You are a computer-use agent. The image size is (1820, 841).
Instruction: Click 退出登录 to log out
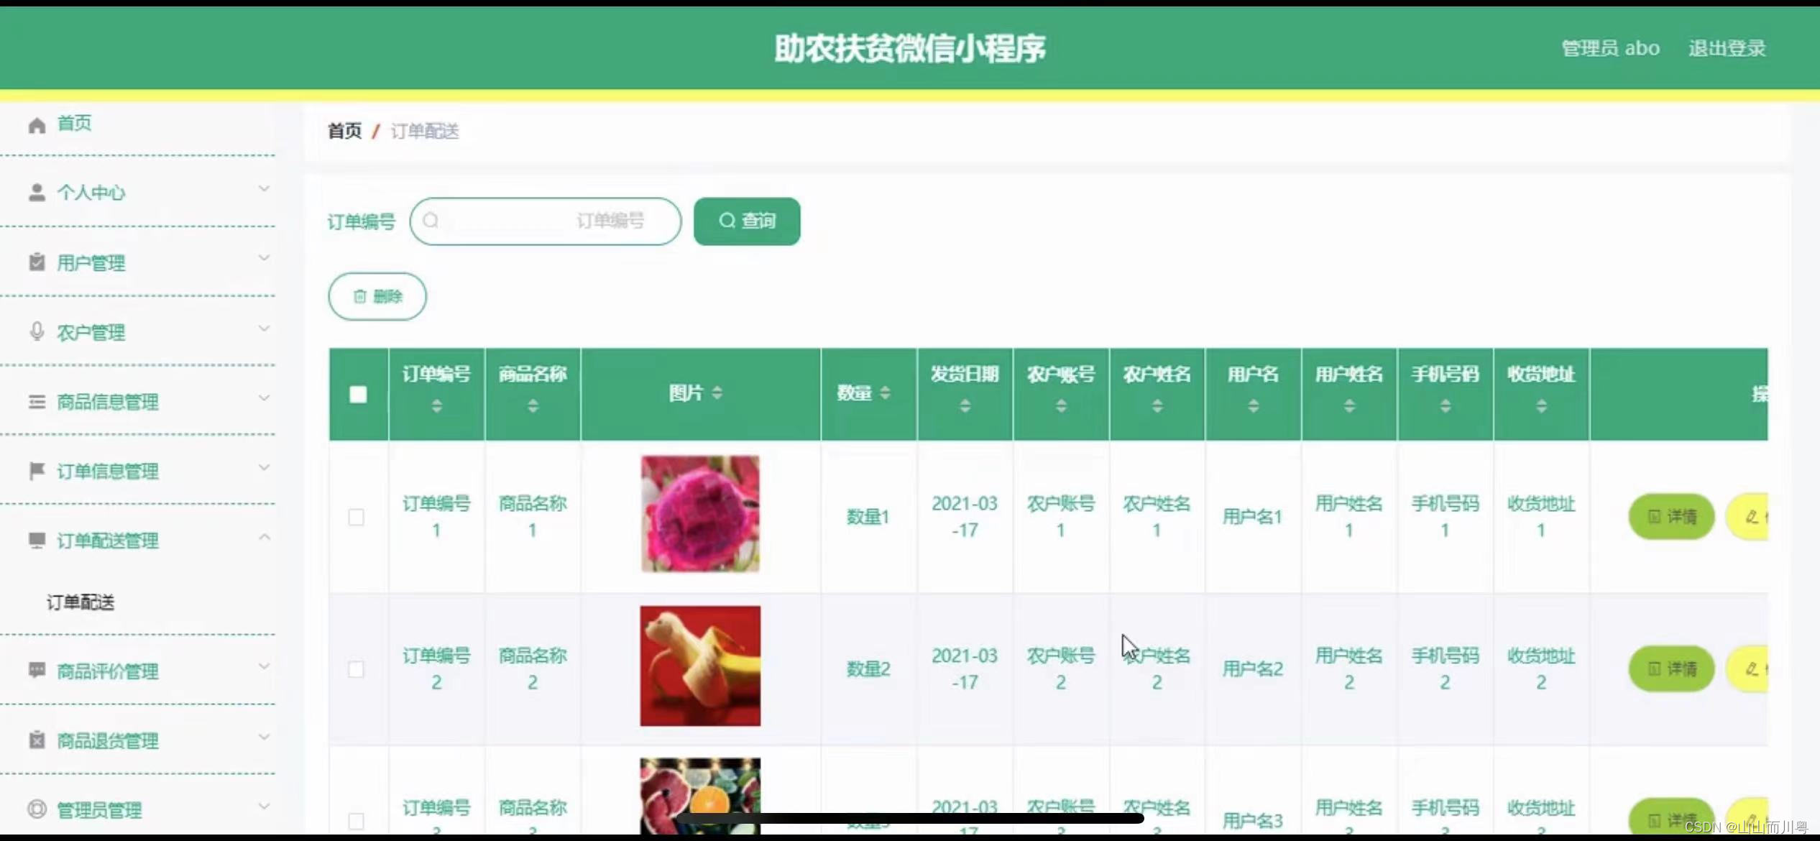pyautogui.click(x=1727, y=48)
